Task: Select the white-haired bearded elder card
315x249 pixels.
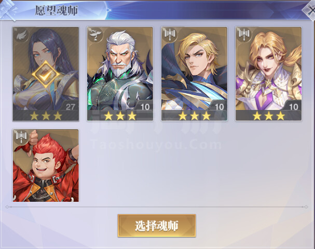Action: point(120,74)
